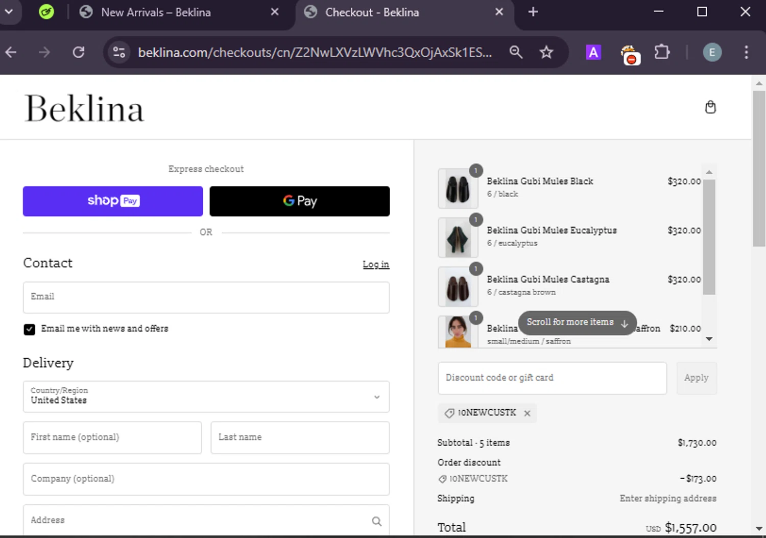Toggle Email me with news and offers
Image resolution: width=766 pixels, height=538 pixels.
click(x=30, y=329)
